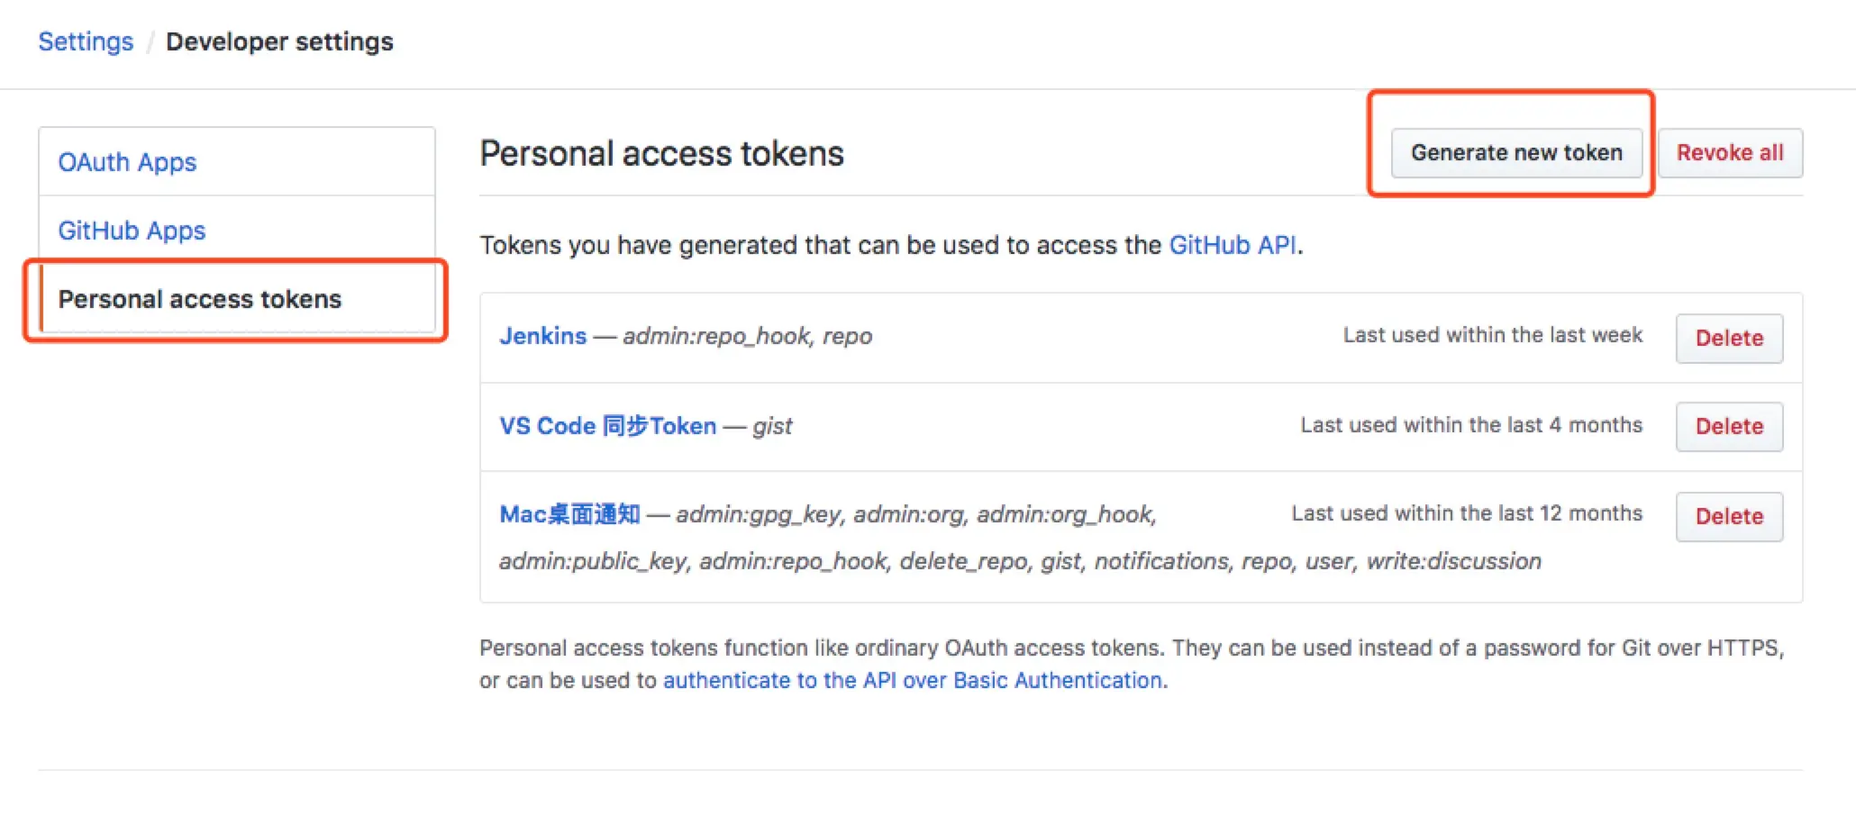The image size is (1856, 816).
Task: Open the Settings breadcrumb link
Action: click(86, 41)
